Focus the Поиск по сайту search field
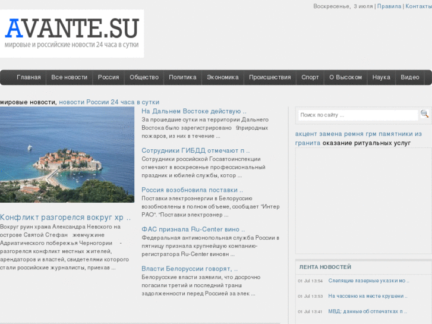 tap(358, 115)
